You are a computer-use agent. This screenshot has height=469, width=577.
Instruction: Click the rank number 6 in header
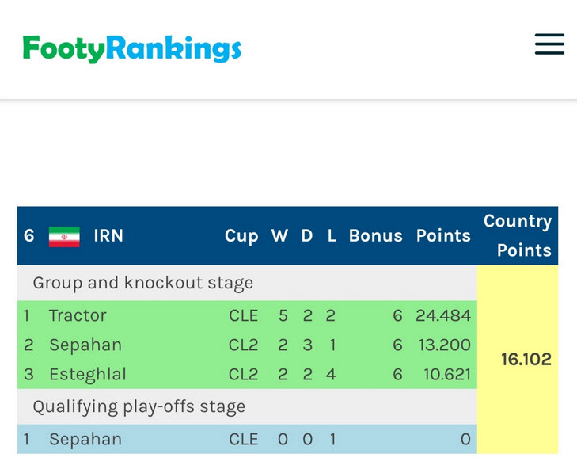point(29,235)
